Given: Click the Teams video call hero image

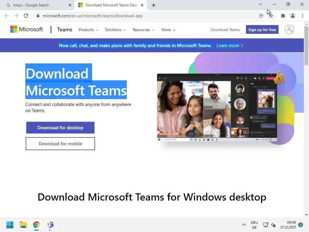Looking at the screenshot, I should point(217,108).
